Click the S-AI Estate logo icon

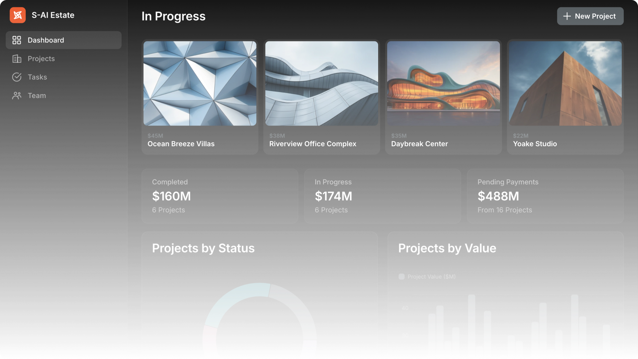[18, 15]
